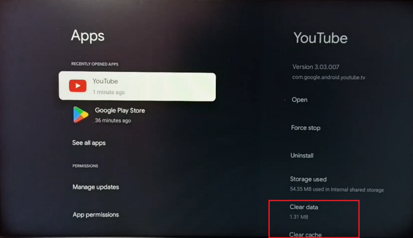
Task: Select the red YouTube app icon
Action: pos(78,86)
